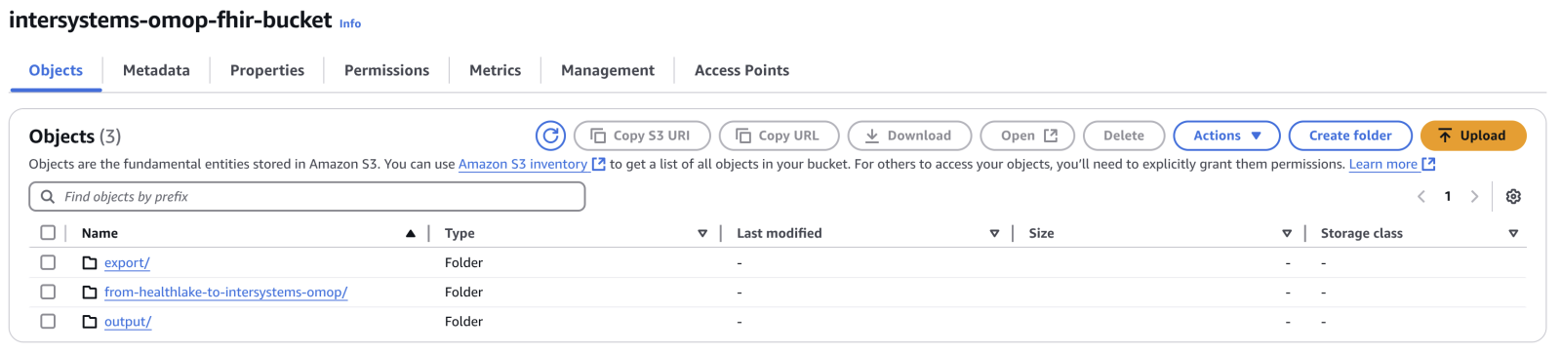
Task: Click the from-healthlake-to-intersystems-omop folder icon
Action: coord(90,292)
